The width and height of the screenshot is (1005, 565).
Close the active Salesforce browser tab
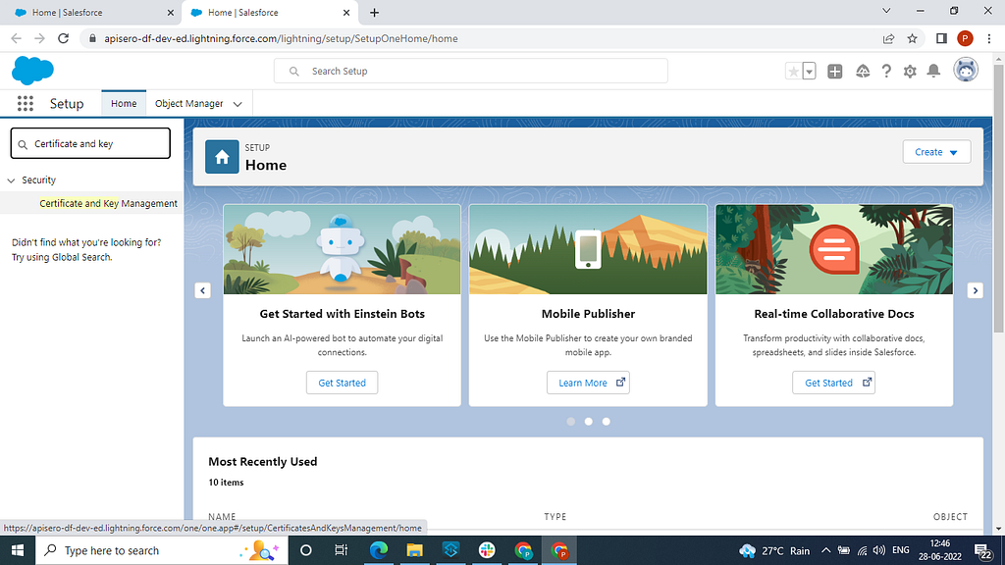(x=346, y=12)
